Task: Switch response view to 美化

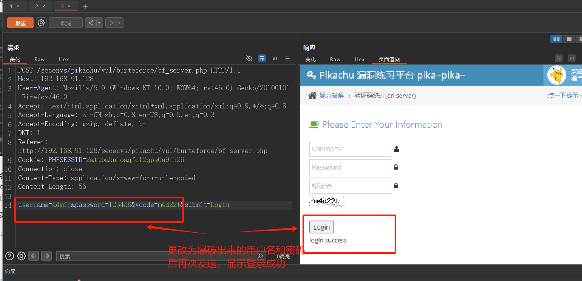Action: (x=311, y=59)
